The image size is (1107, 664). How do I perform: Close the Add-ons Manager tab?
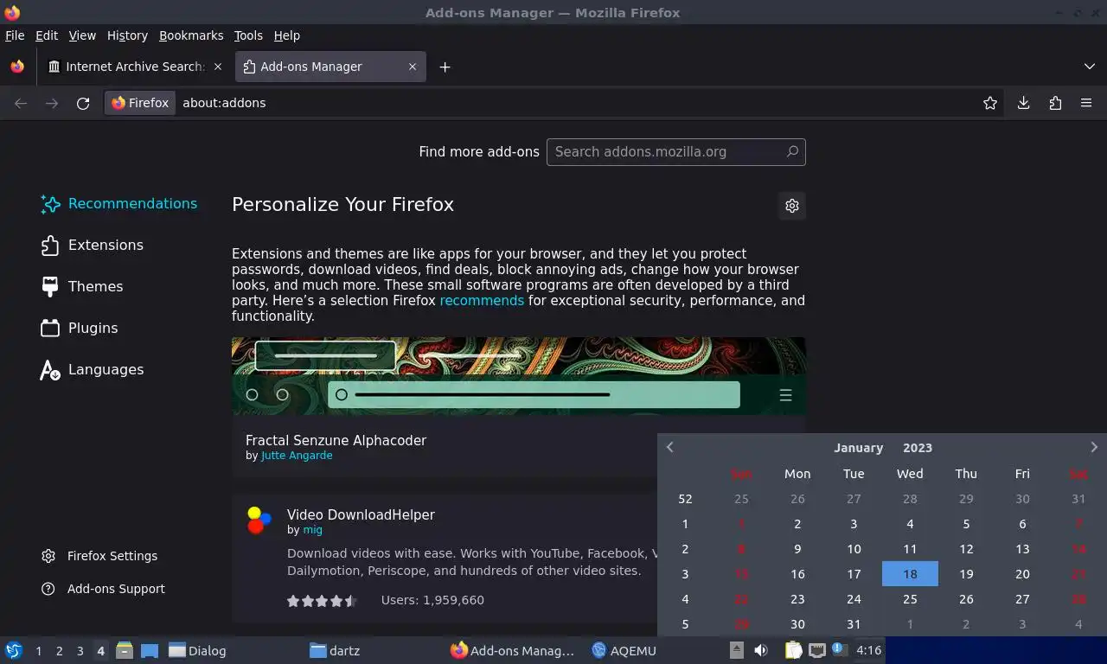tap(413, 67)
